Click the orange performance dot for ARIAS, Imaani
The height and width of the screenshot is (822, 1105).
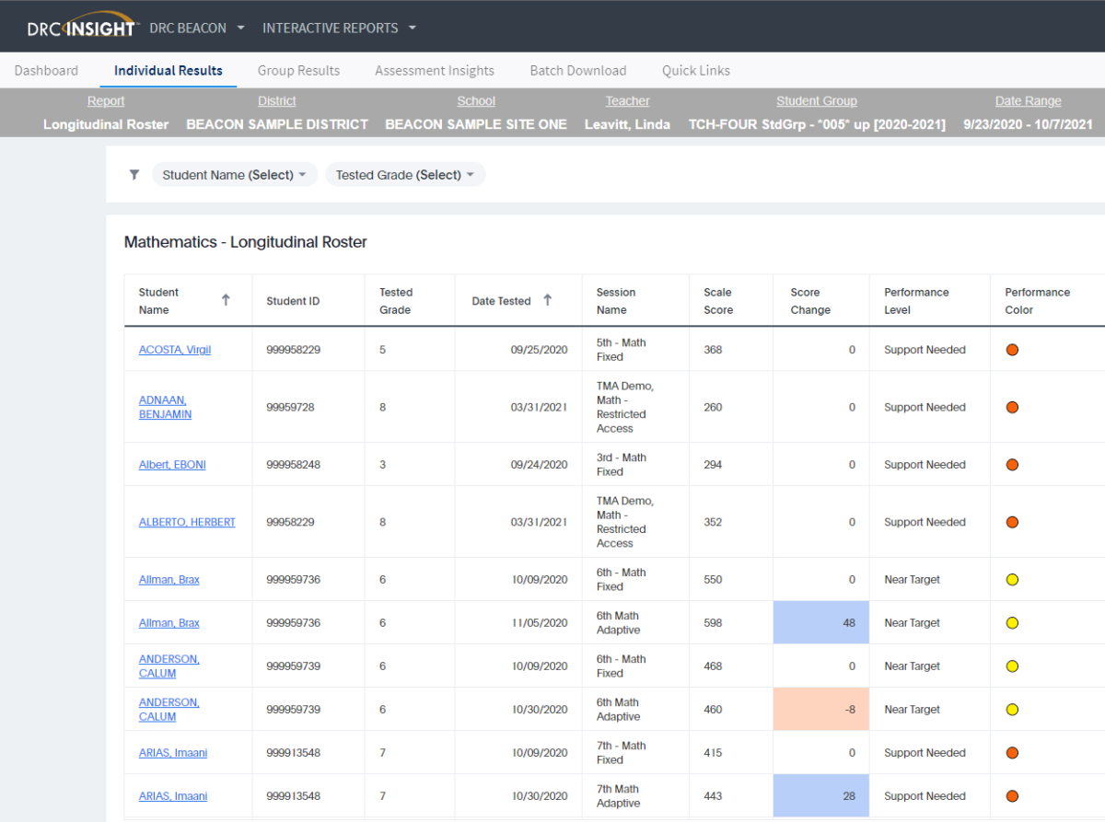tap(1012, 752)
